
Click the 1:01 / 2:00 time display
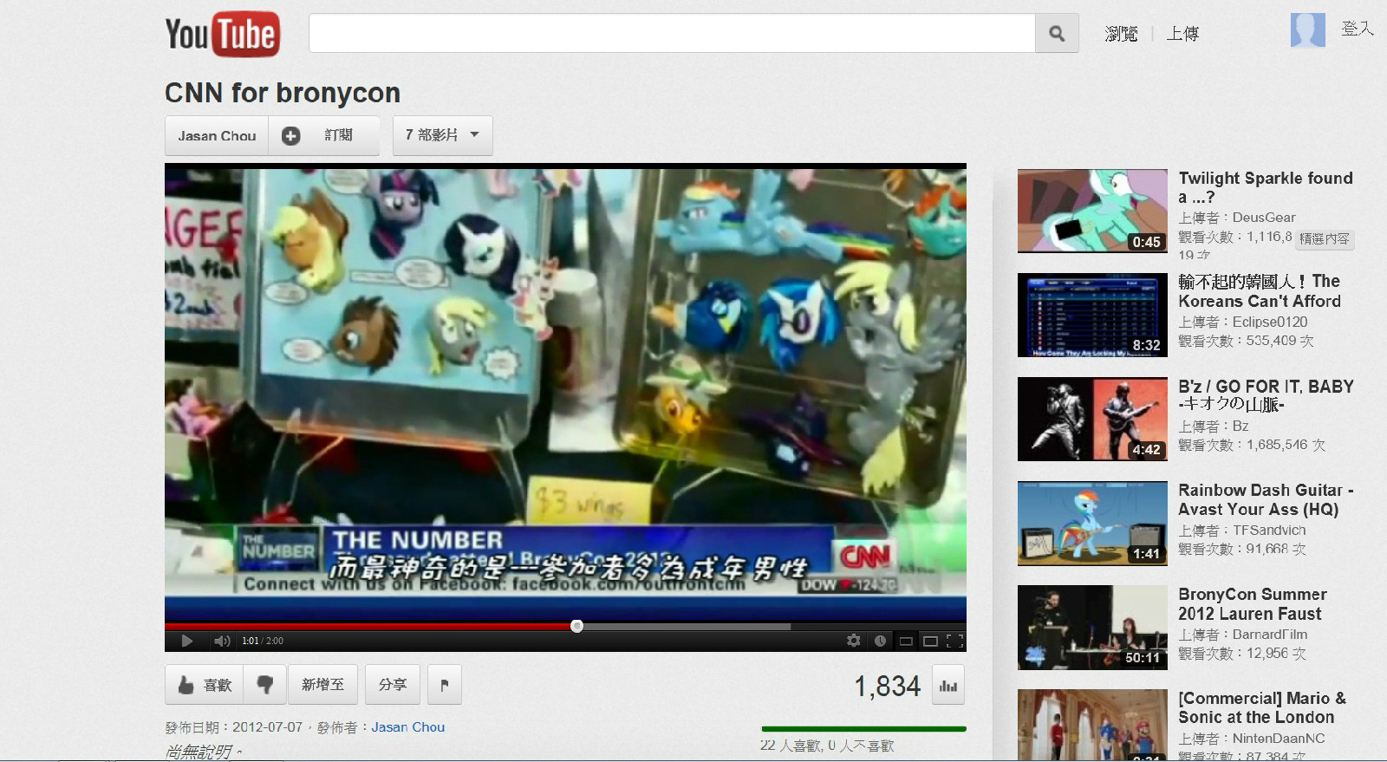[x=263, y=641]
